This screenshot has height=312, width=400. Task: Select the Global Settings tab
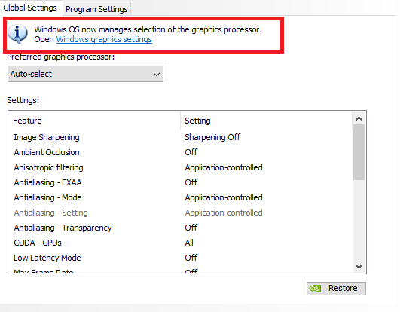point(30,8)
